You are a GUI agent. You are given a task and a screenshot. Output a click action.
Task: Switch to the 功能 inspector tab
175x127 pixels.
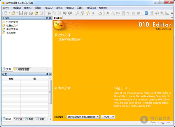(41, 119)
